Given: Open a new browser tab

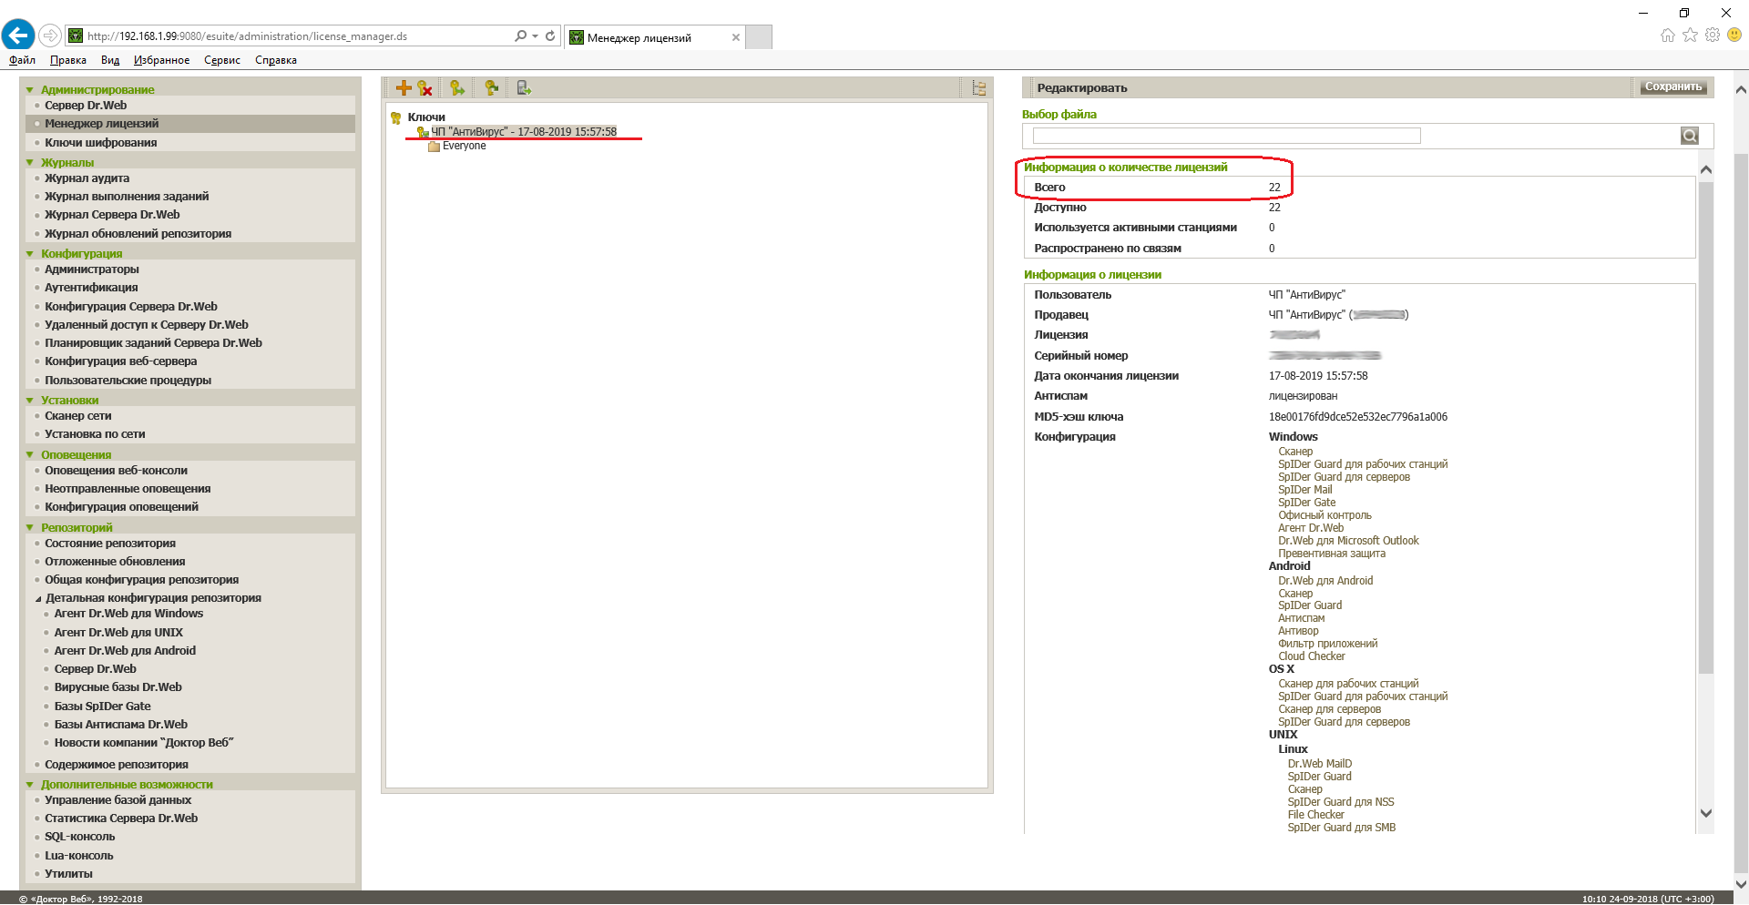Looking at the screenshot, I should (x=759, y=37).
